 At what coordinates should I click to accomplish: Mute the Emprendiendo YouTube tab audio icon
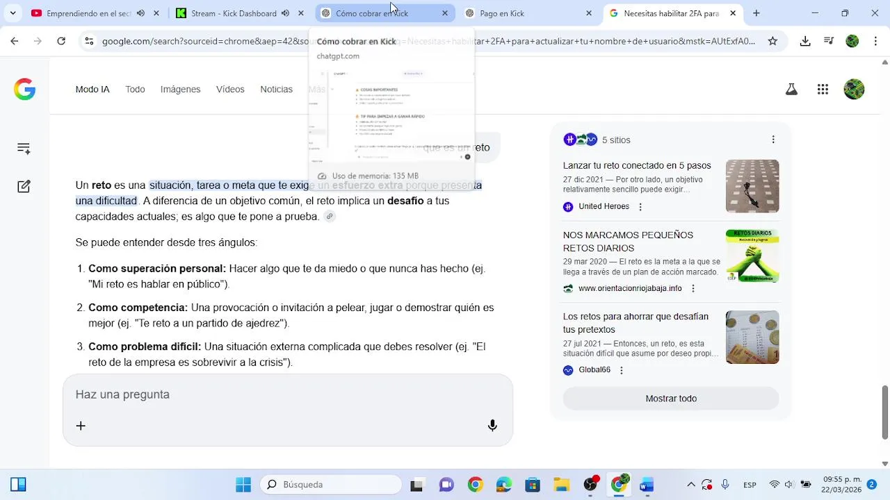(x=141, y=13)
